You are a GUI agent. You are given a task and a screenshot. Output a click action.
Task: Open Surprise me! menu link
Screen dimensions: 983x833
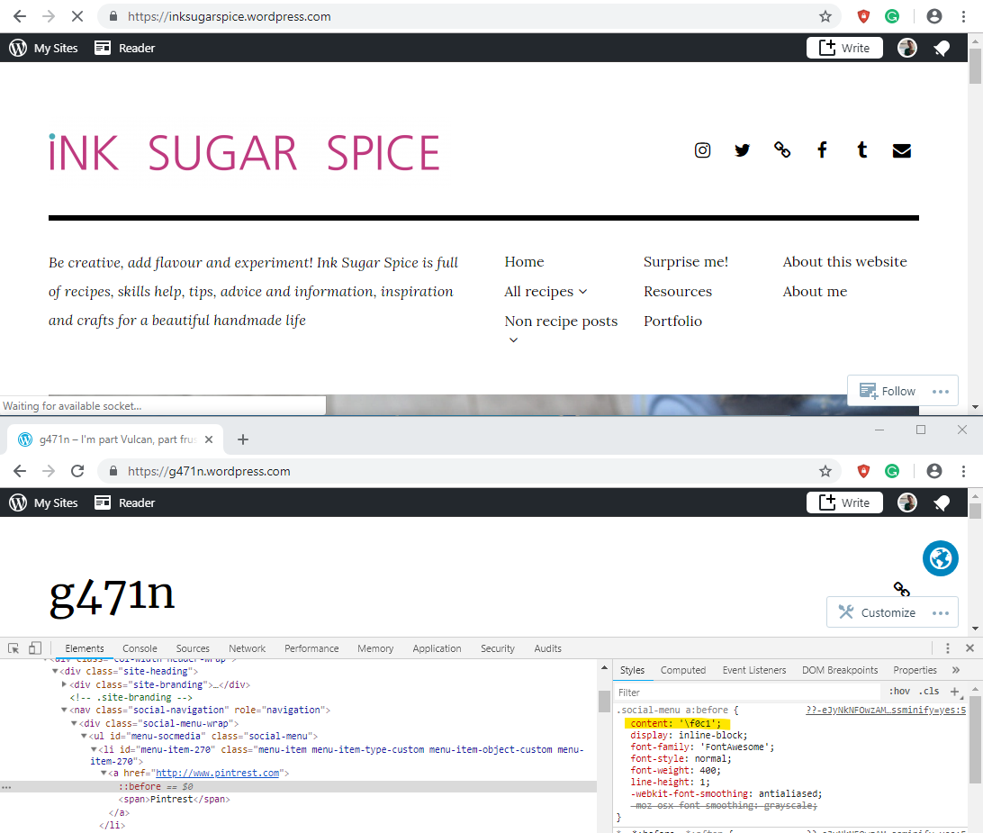point(686,261)
